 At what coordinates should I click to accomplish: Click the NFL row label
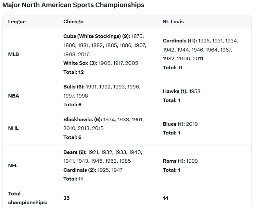pyautogui.click(x=13, y=166)
